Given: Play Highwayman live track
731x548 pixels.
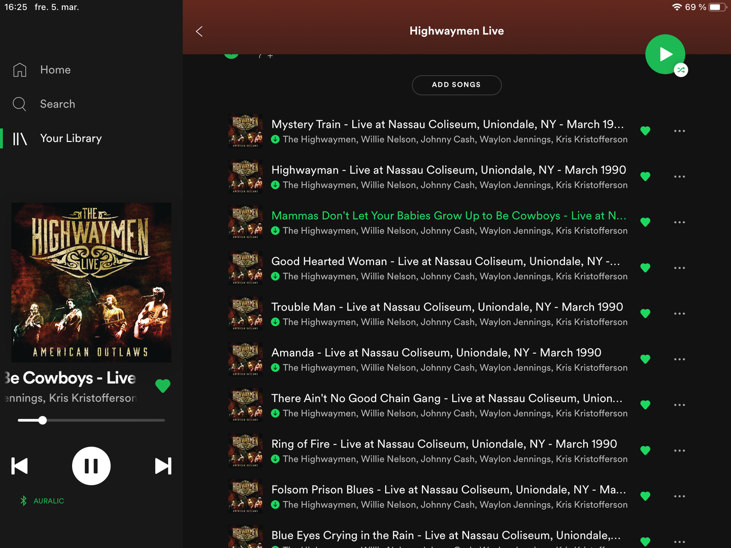Looking at the screenshot, I should tap(449, 170).
